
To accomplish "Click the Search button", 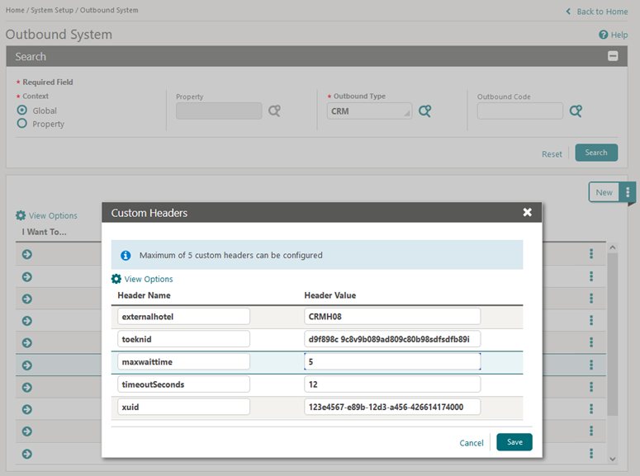I will click(596, 153).
